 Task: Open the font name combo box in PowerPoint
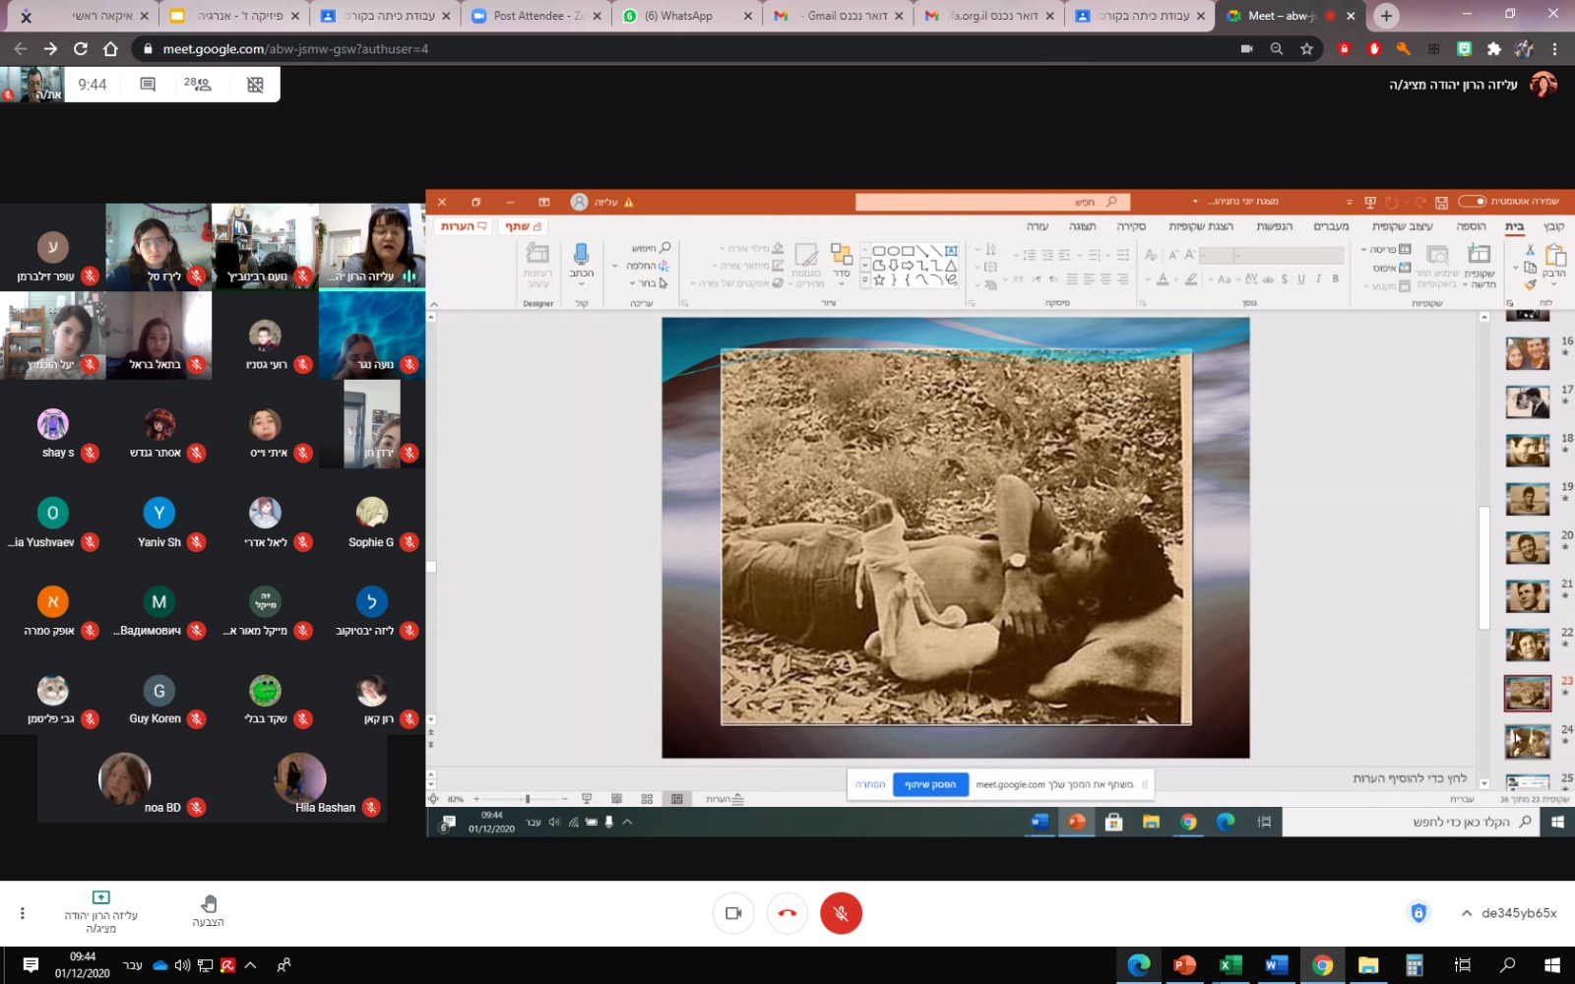click(1289, 255)
